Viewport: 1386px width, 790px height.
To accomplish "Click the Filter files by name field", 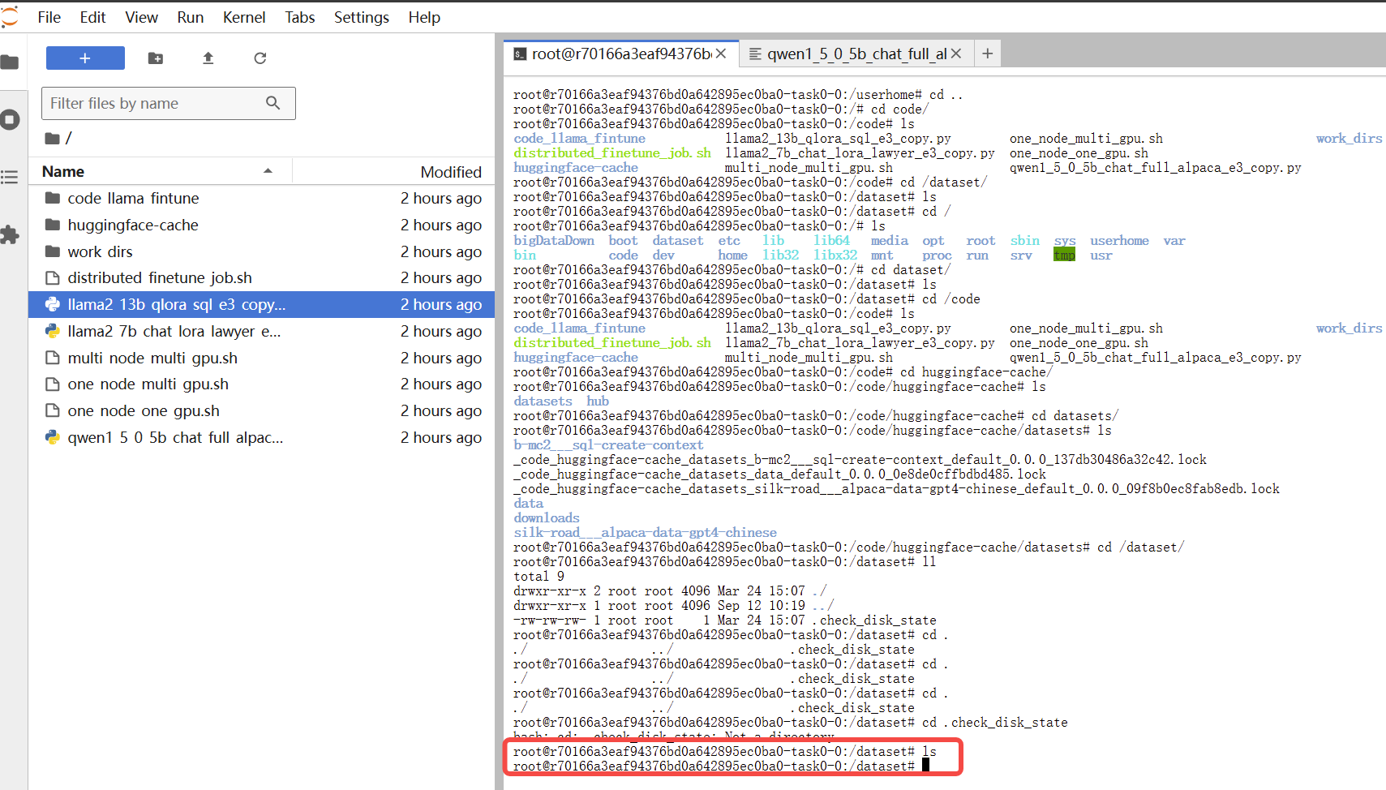I will [154, 103].
